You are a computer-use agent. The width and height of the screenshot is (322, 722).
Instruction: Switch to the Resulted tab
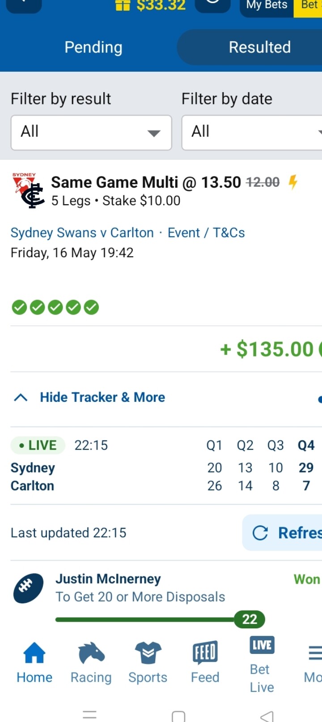[x=260, y=47]
